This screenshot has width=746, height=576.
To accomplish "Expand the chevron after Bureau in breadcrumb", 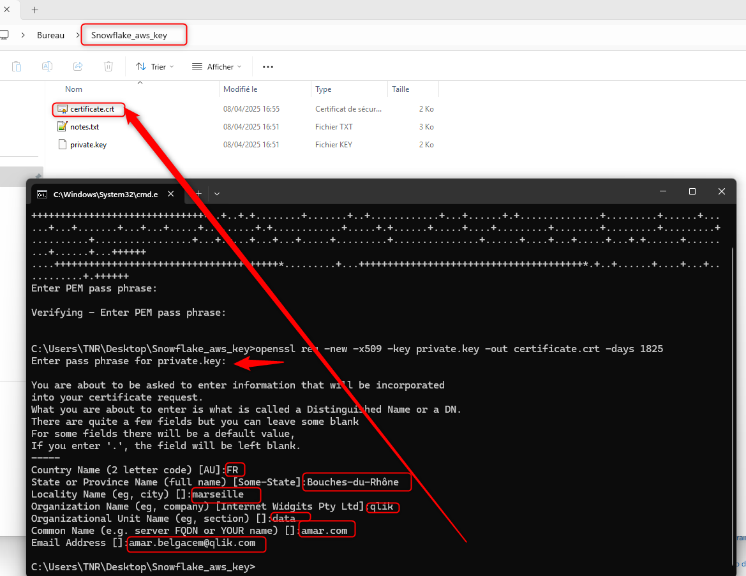I will (77, 35).
